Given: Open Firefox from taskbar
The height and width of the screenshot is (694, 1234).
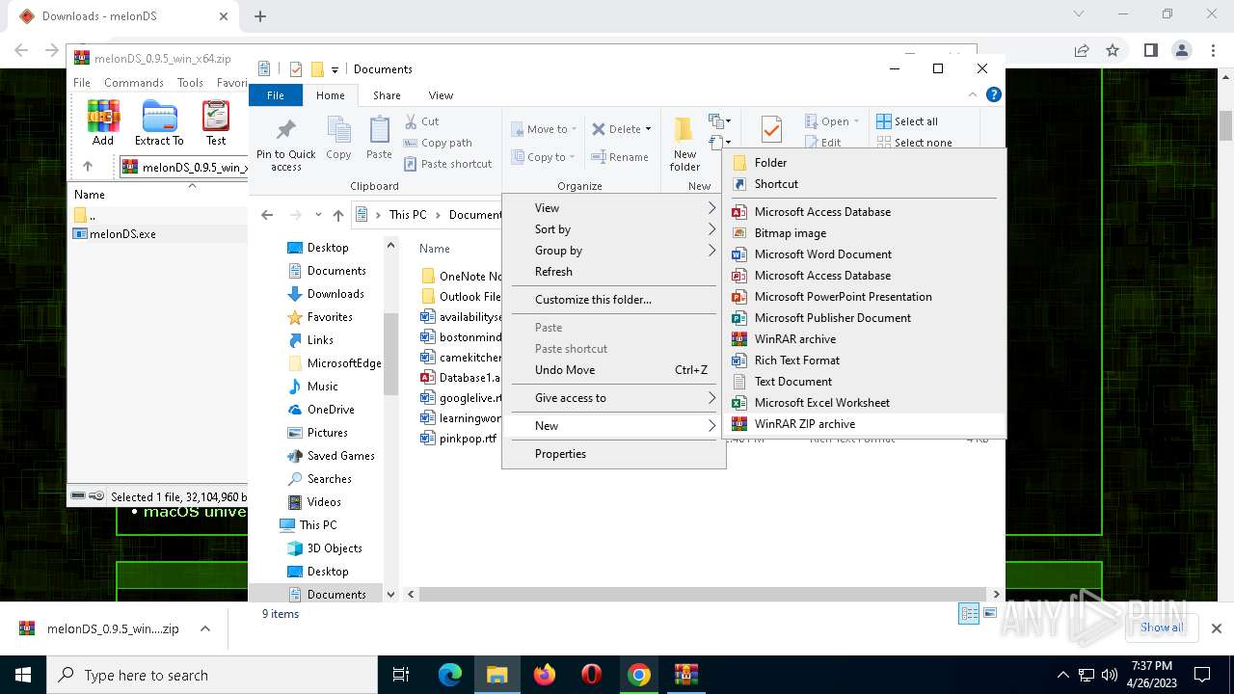Looking at the screenshot, I should (x=545, y=675).
